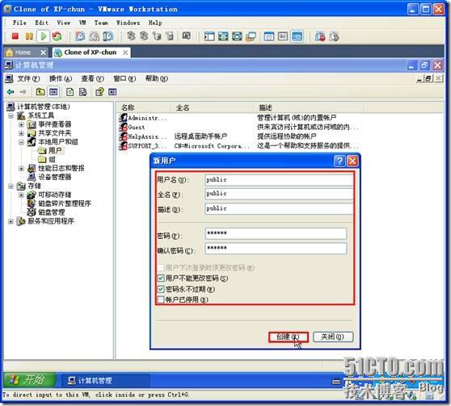This screenshot has width=451, height=406.
Task: Click the dialog's question mark help button
Action: (x=339, y=161)
